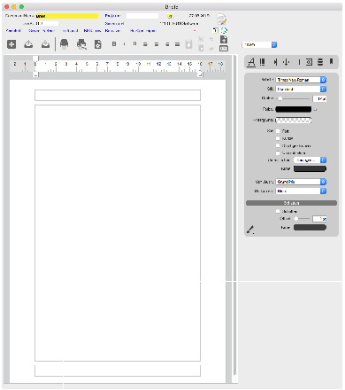
Task: Open the Standard style dropdown
Action: 301,89
